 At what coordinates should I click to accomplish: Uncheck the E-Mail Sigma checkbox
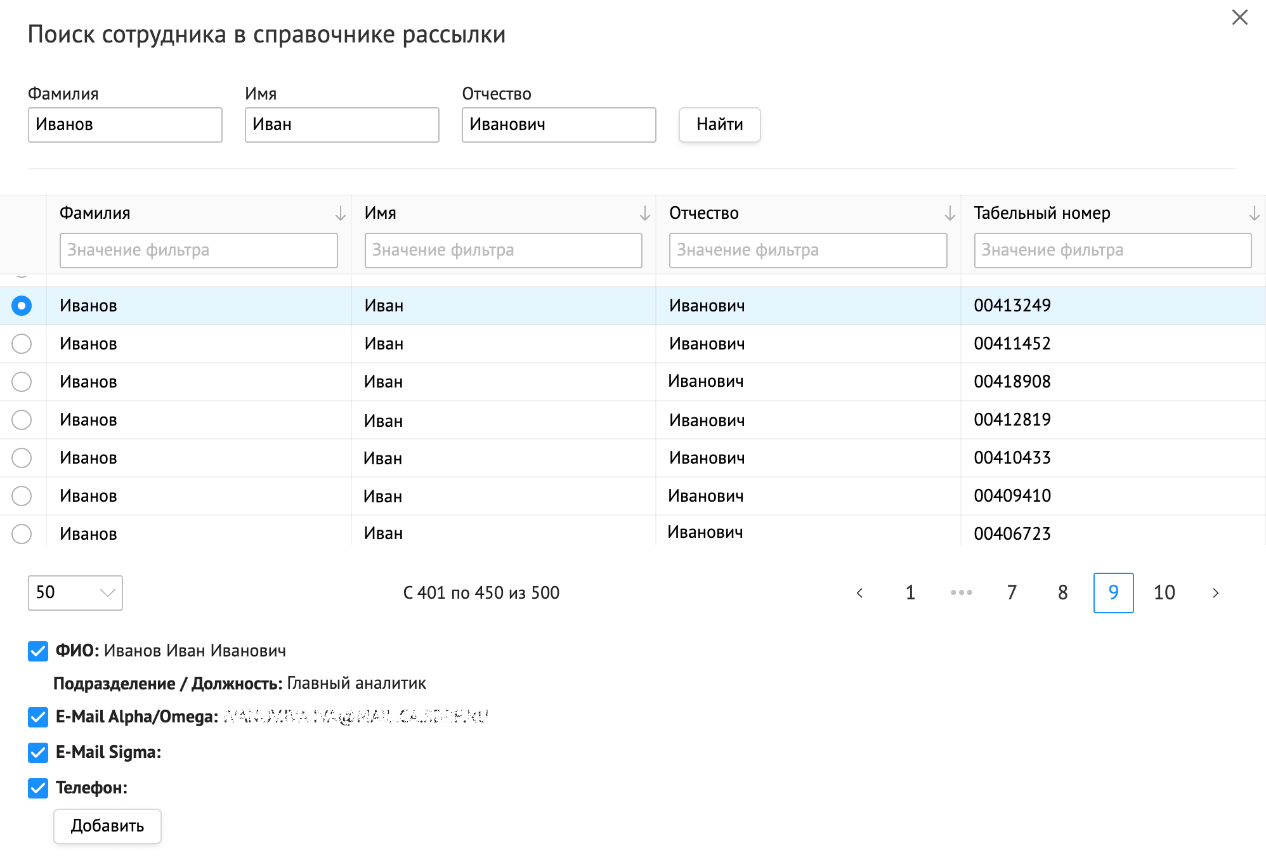pos(38,753)
